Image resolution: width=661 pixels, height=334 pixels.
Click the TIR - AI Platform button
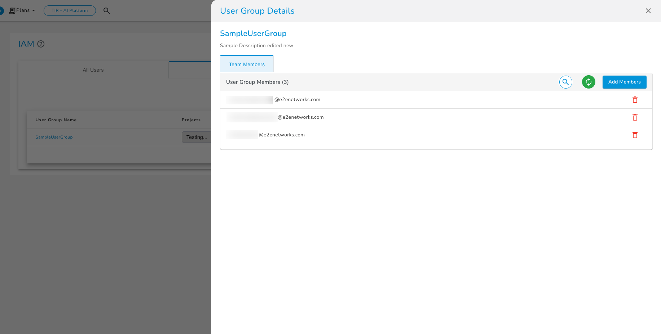tap(70, 10)
